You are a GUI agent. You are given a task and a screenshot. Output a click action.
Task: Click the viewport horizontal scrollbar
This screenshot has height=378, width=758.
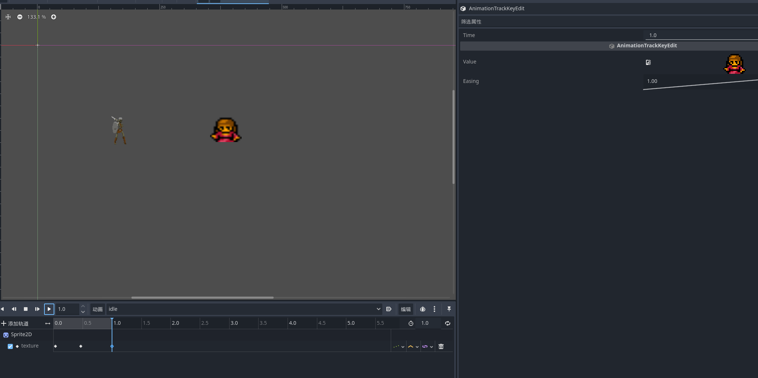202,298
